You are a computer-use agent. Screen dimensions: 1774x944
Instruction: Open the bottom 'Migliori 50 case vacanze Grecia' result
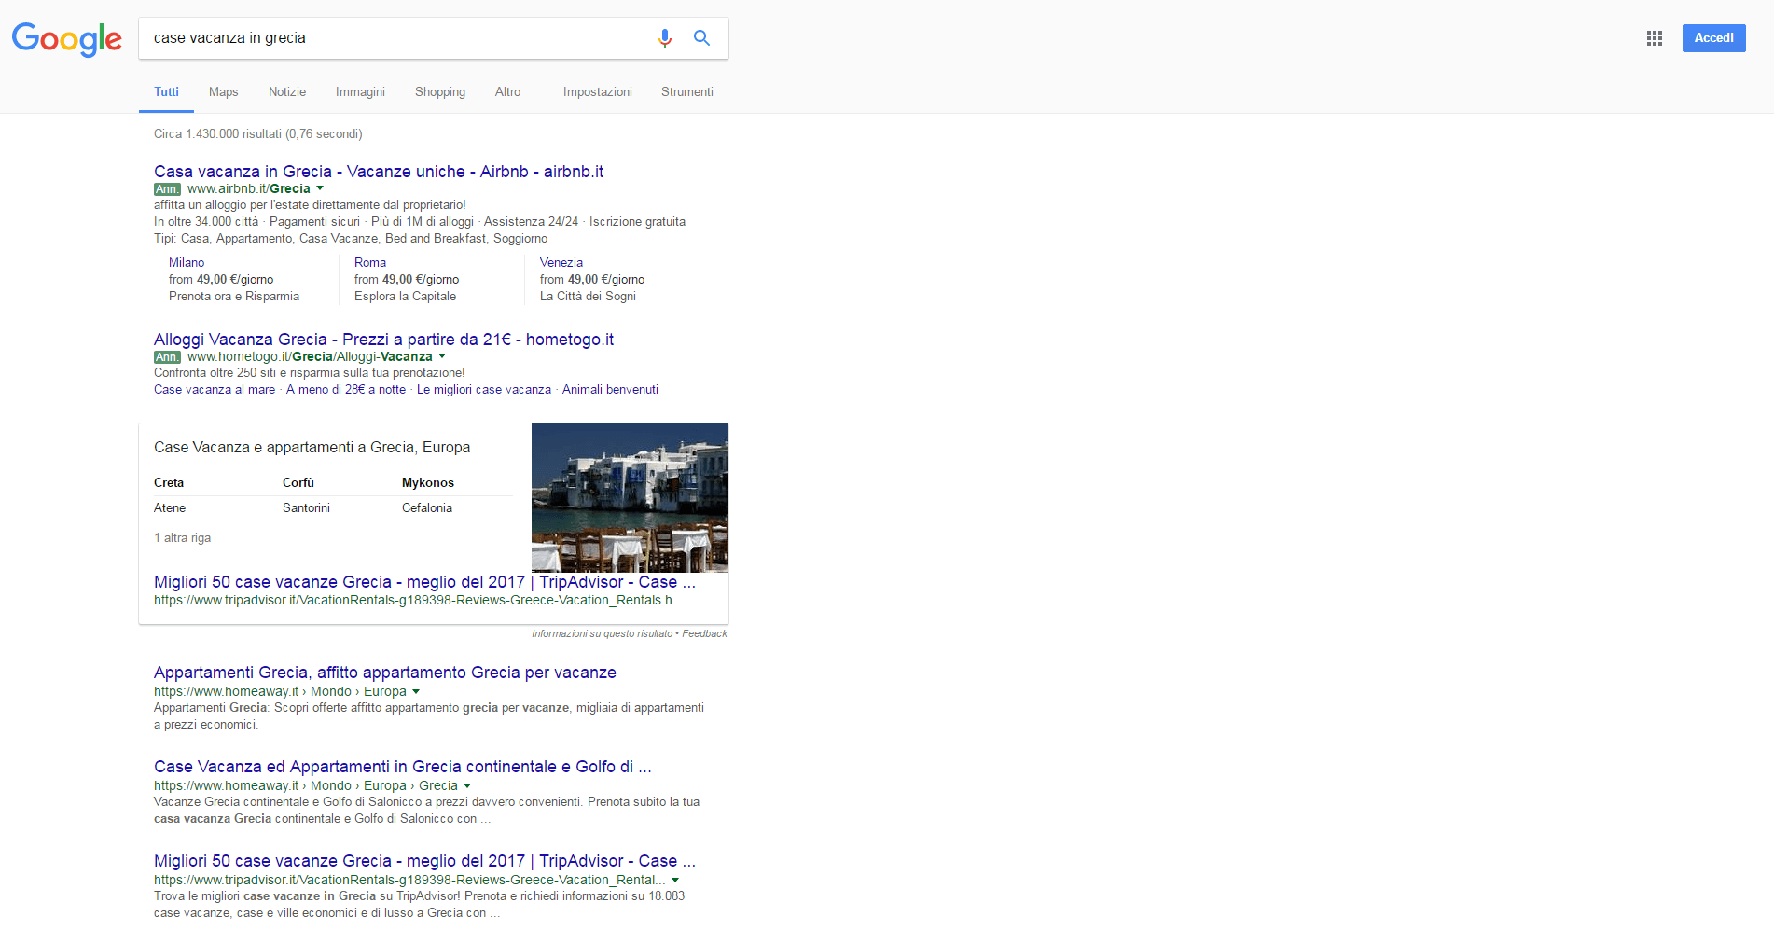pos(424,861)
